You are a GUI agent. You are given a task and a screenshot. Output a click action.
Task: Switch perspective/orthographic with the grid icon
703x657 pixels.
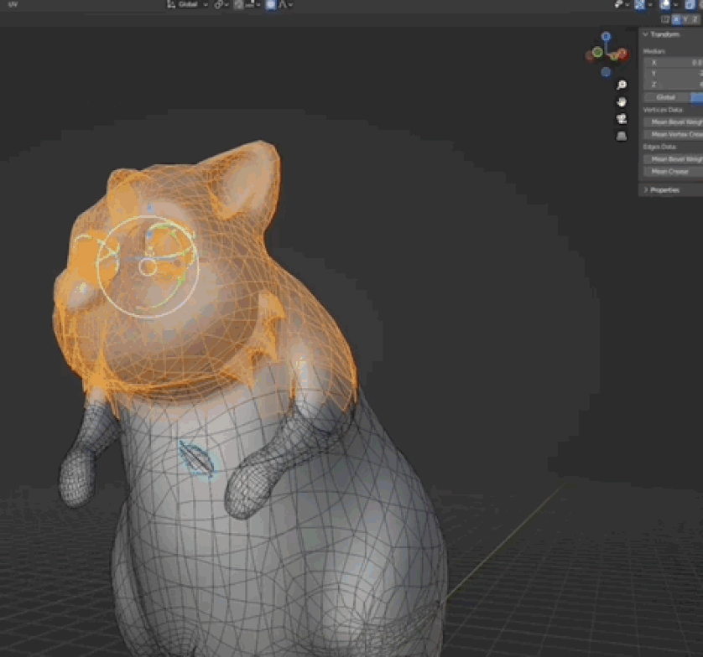tap(622, 136)
